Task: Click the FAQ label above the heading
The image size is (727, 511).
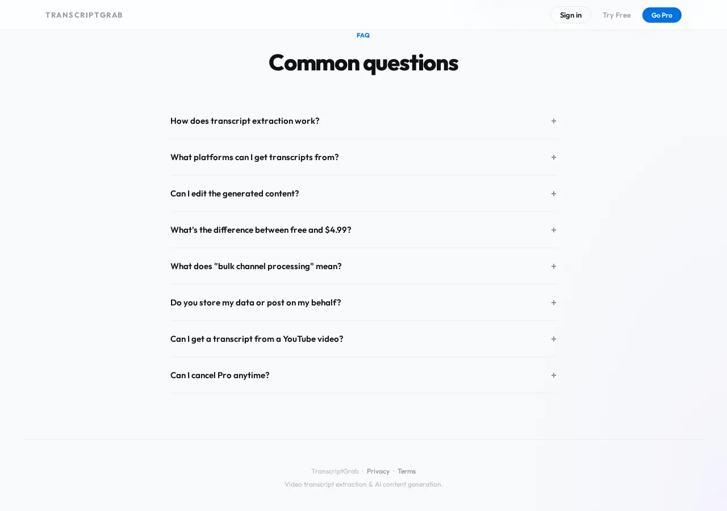Action: 363,35
